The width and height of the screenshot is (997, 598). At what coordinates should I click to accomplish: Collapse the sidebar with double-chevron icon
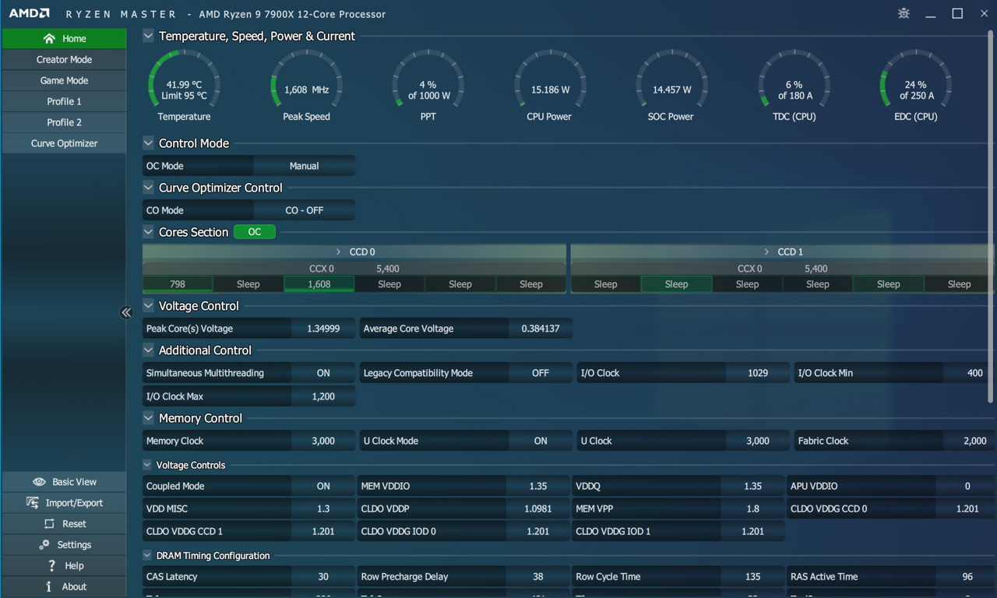coord(126,312)
